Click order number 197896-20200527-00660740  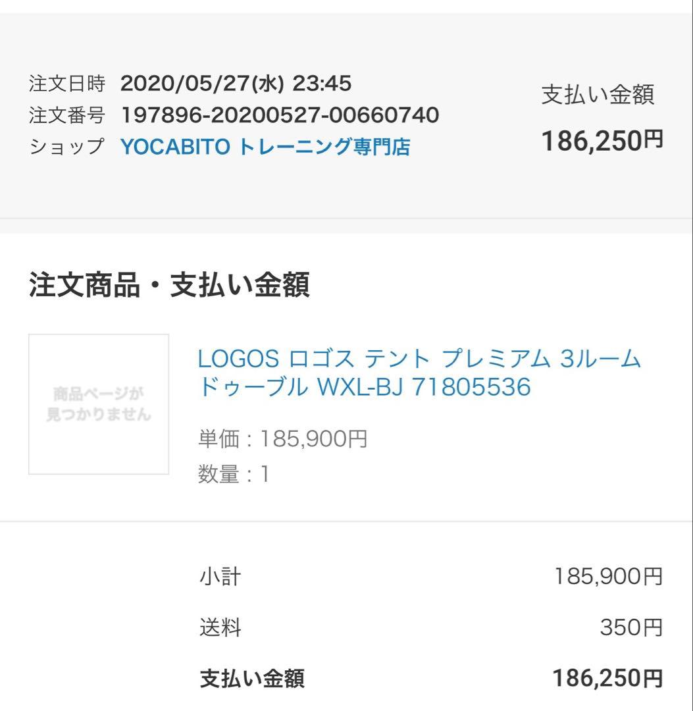coord(280,115)
